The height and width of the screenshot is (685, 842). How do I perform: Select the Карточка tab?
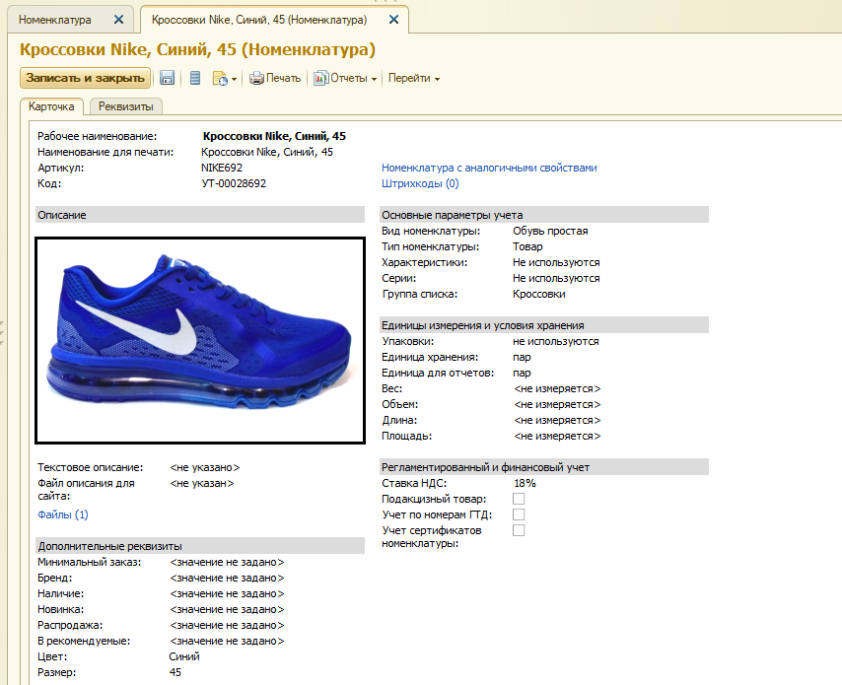click(x=51, y=106)
